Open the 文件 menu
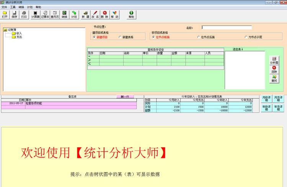This screenshot has width=287, height=187. [x=4, y=7]
